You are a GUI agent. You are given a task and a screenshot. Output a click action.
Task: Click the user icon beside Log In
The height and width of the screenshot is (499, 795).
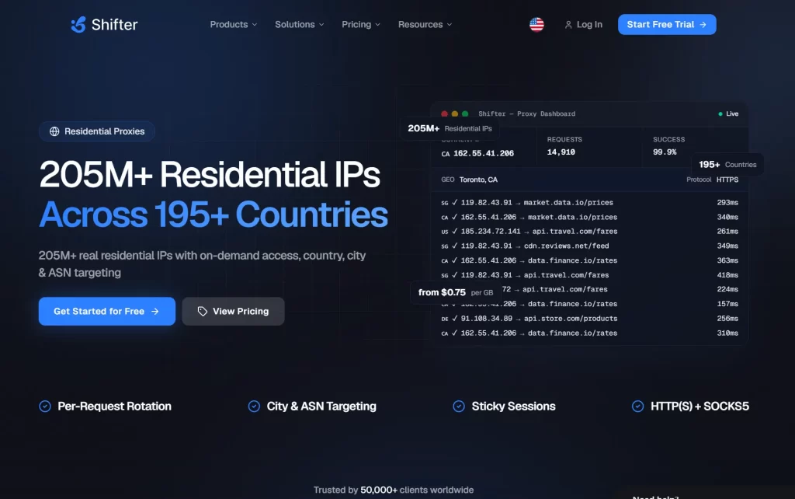pos(568,25)
